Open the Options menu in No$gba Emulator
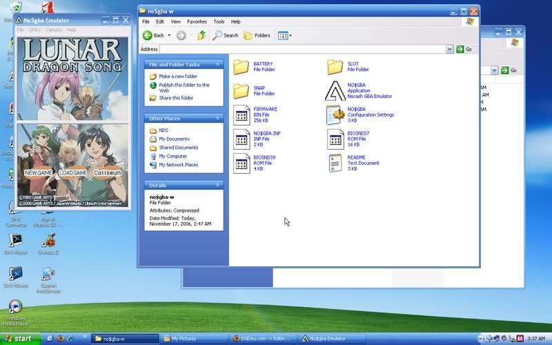 coord(53,30)
